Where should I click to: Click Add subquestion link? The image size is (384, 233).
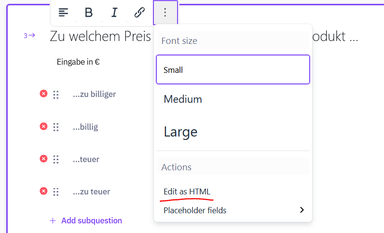point(91,220)
